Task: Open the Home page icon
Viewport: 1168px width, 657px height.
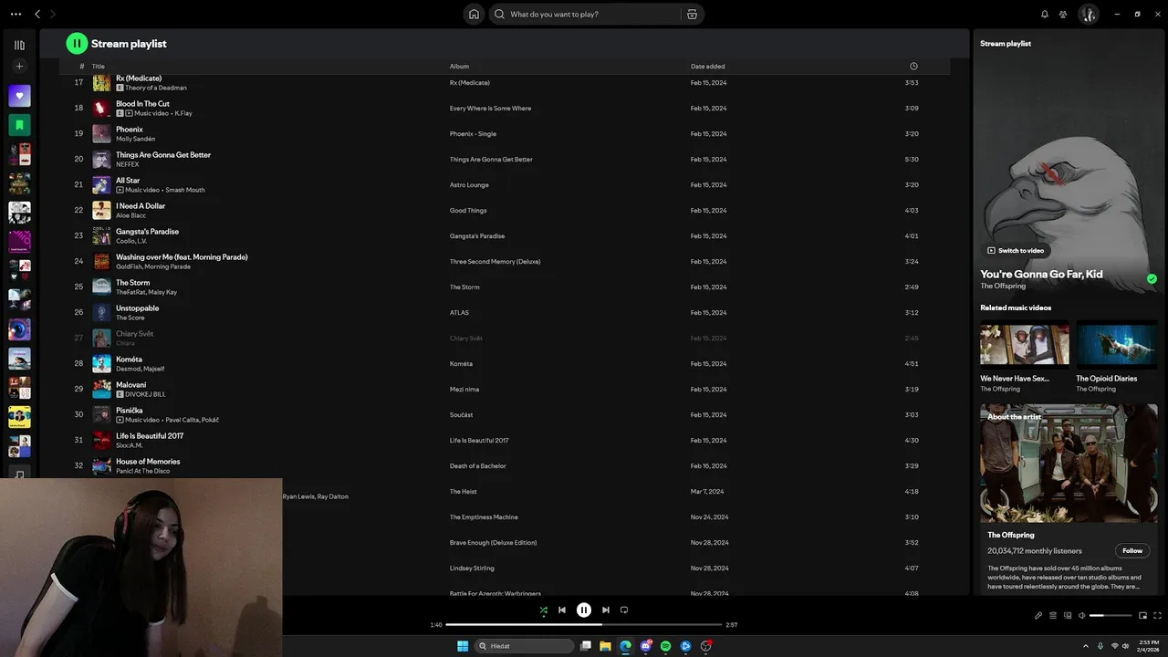Action: (x=474, y=14)
